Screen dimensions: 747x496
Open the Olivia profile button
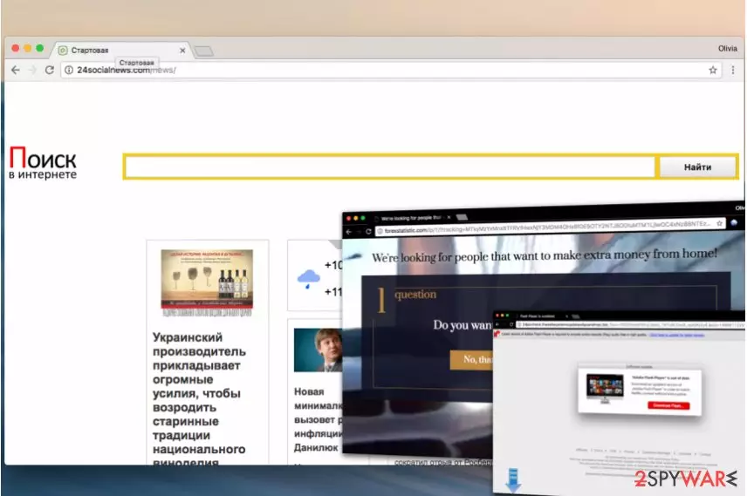click(727, 49)
